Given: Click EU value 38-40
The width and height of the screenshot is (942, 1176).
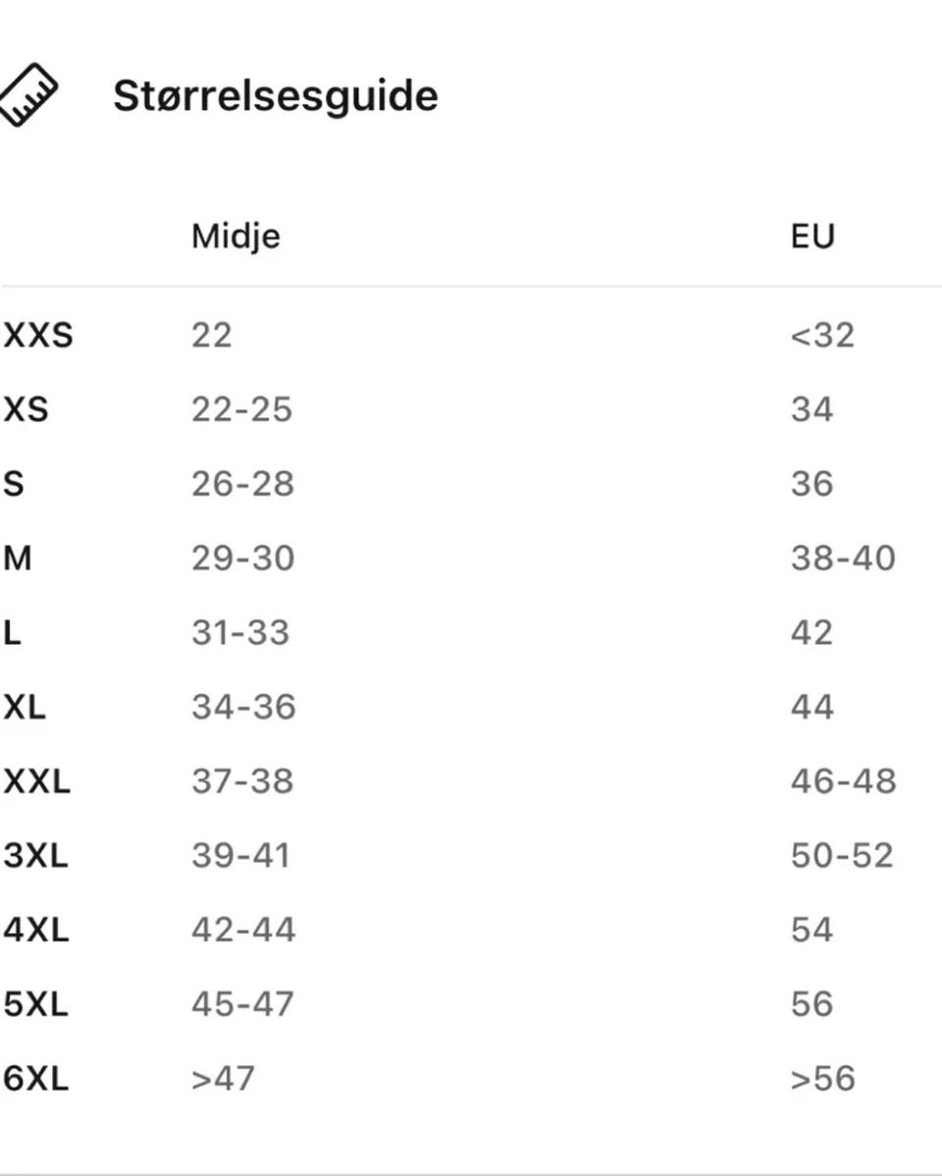Looking at the screenshot, I should (x=843, y=559).
